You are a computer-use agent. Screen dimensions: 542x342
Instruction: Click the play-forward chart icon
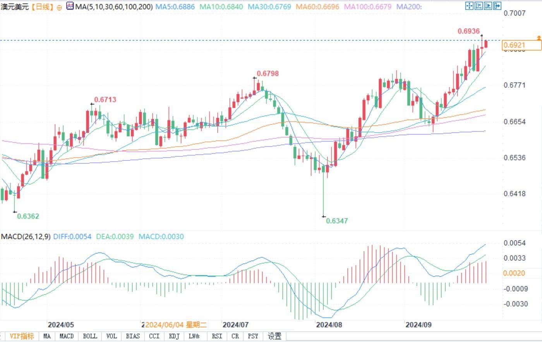(x=488, y=6)
